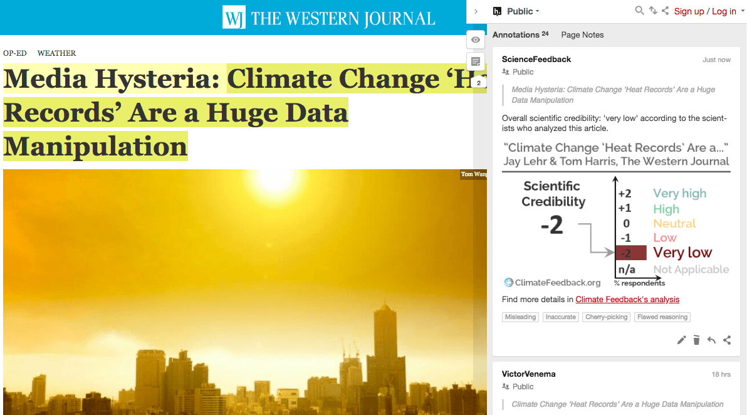
Task: Switch to the Page Notes tab
Action: click(582, 34)
